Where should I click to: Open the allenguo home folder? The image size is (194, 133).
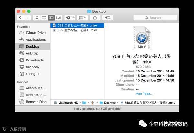[x=33, y=74]
